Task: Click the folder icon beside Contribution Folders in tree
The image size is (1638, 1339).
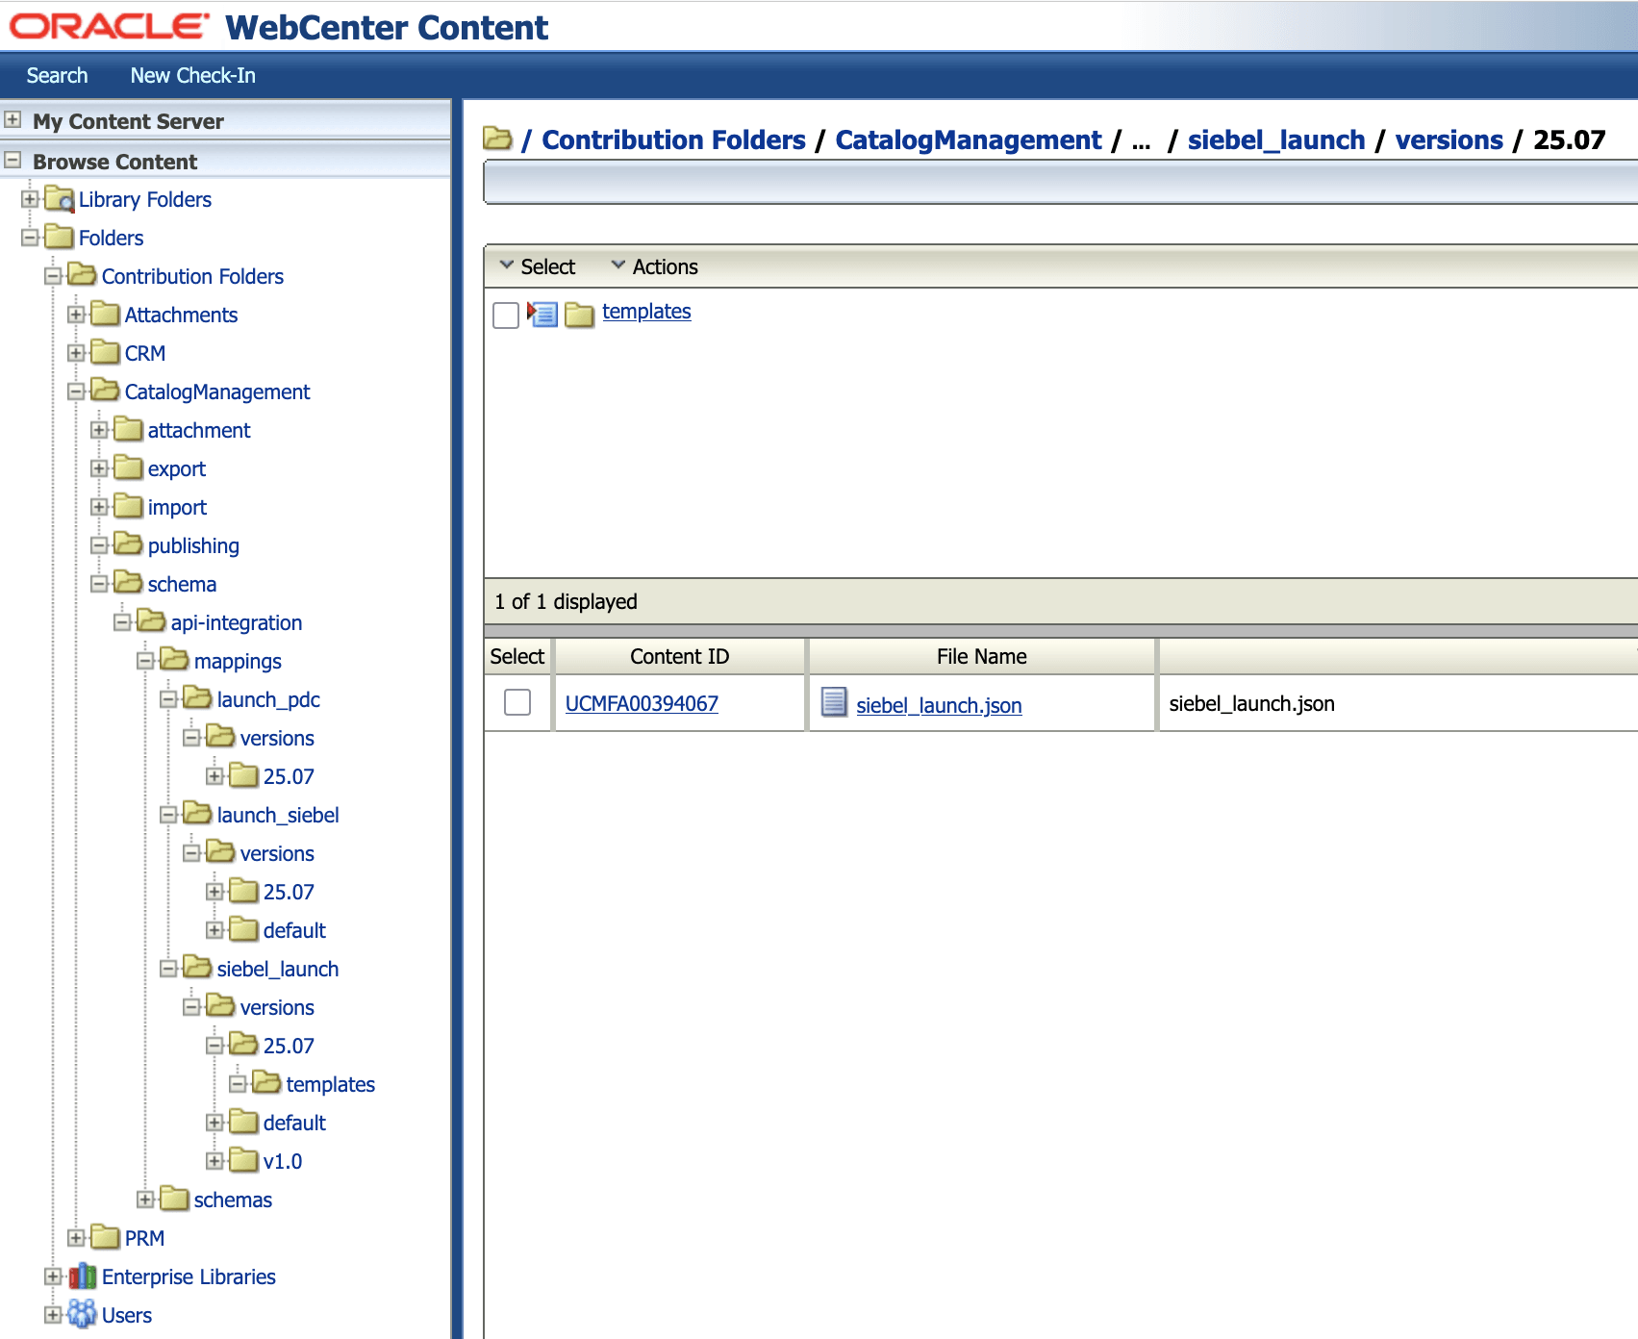Action: pos(82,276)
